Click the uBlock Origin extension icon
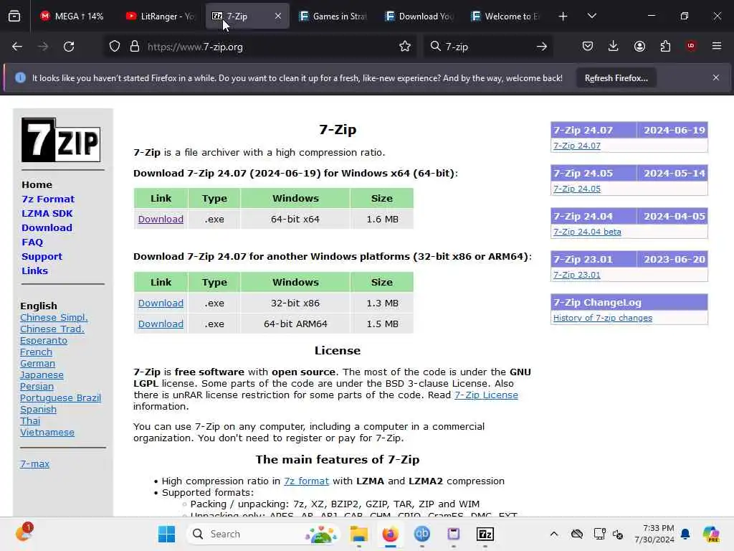This screenshot has width=734, height=551. pos(691,46)
